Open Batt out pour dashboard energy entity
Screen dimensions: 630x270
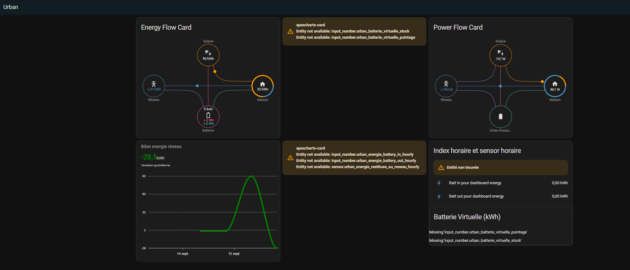click(x=476, y=196)
